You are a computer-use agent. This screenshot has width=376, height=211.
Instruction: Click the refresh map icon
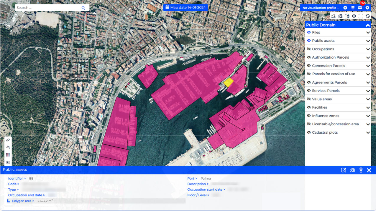(x=368, y=16)
